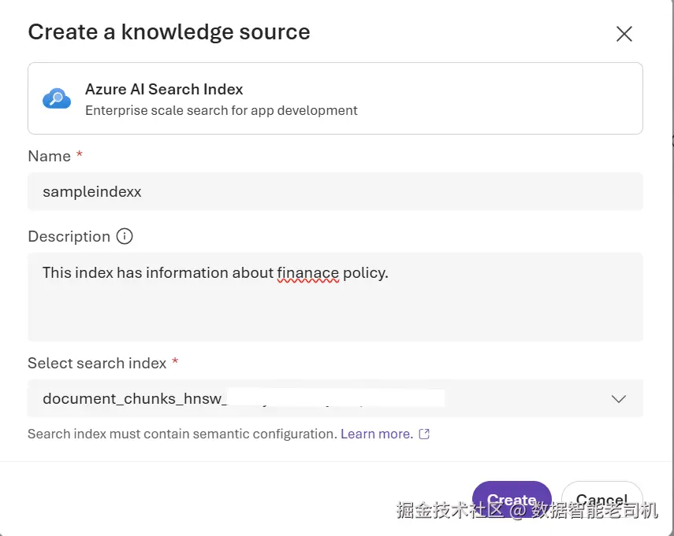
Task: Click the 'Name' field label
Action: click(x=49, y=156)
